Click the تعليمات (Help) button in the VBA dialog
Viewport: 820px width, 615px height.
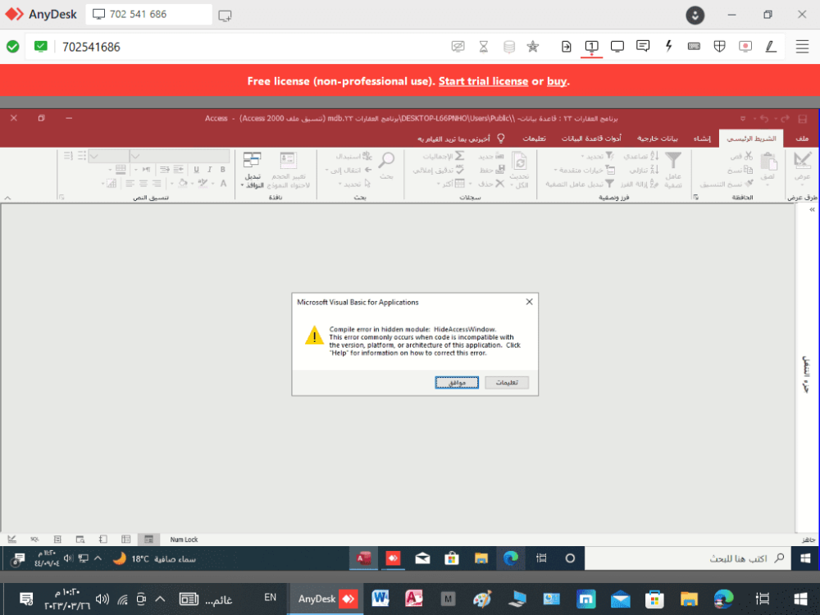507,383
